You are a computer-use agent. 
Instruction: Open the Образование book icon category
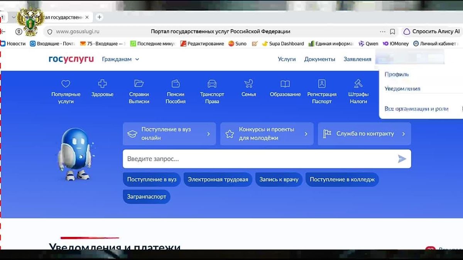pyautogui.click(x=285, y=88)
